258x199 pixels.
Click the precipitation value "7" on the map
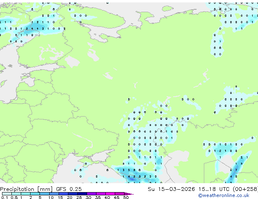point(236,170)
